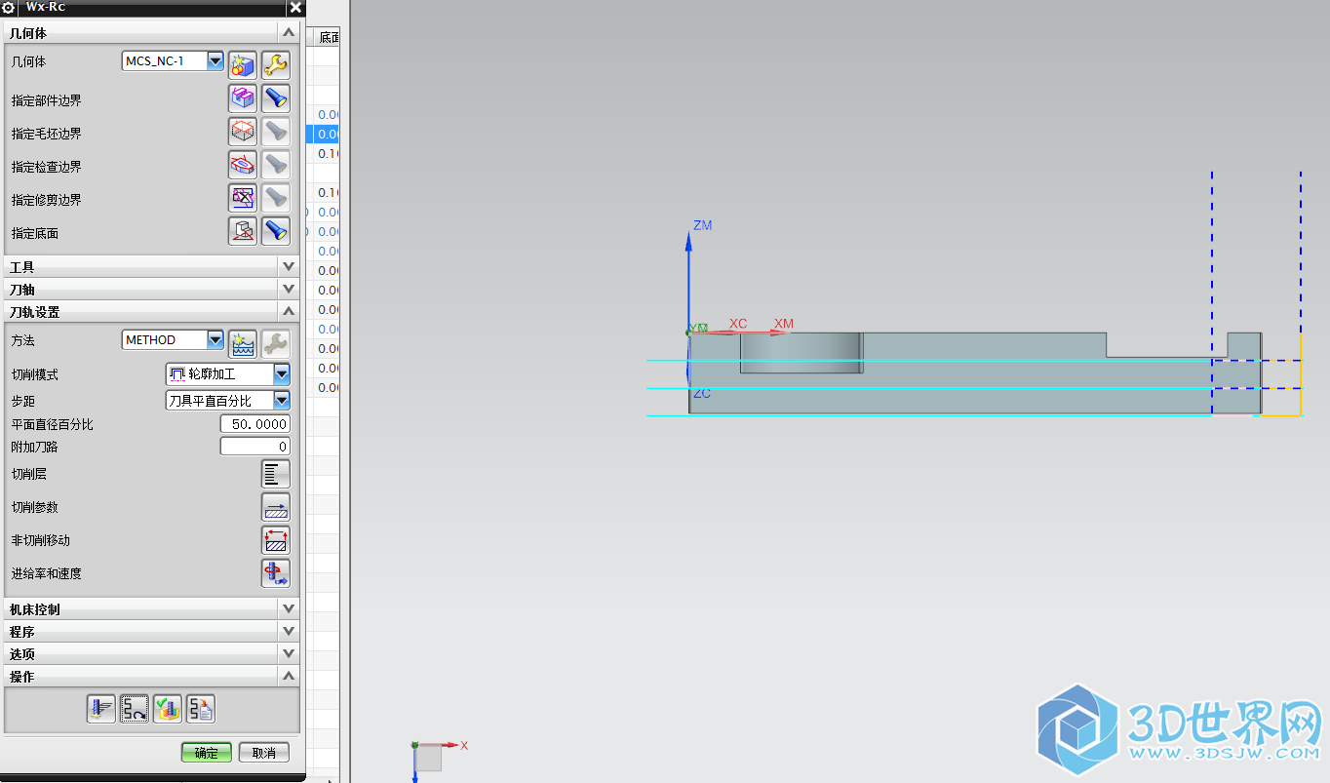Open the 几何体 MCS_NC-1 dropdown
This screenshot has height=783, width=1330.
[x=215, y=61]
